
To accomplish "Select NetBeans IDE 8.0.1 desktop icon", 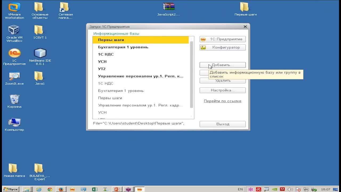I will [40, 57].
